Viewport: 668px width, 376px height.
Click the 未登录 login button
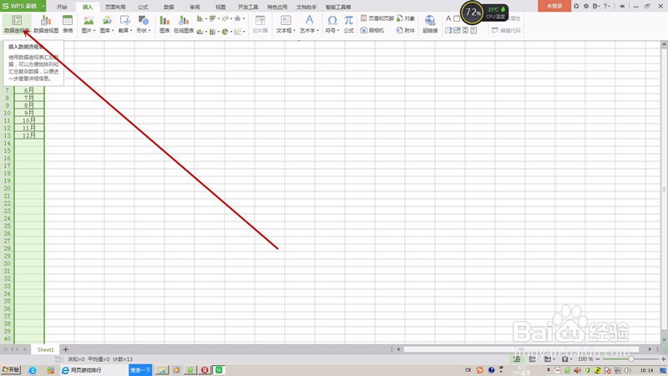click(x=554, y=6)
